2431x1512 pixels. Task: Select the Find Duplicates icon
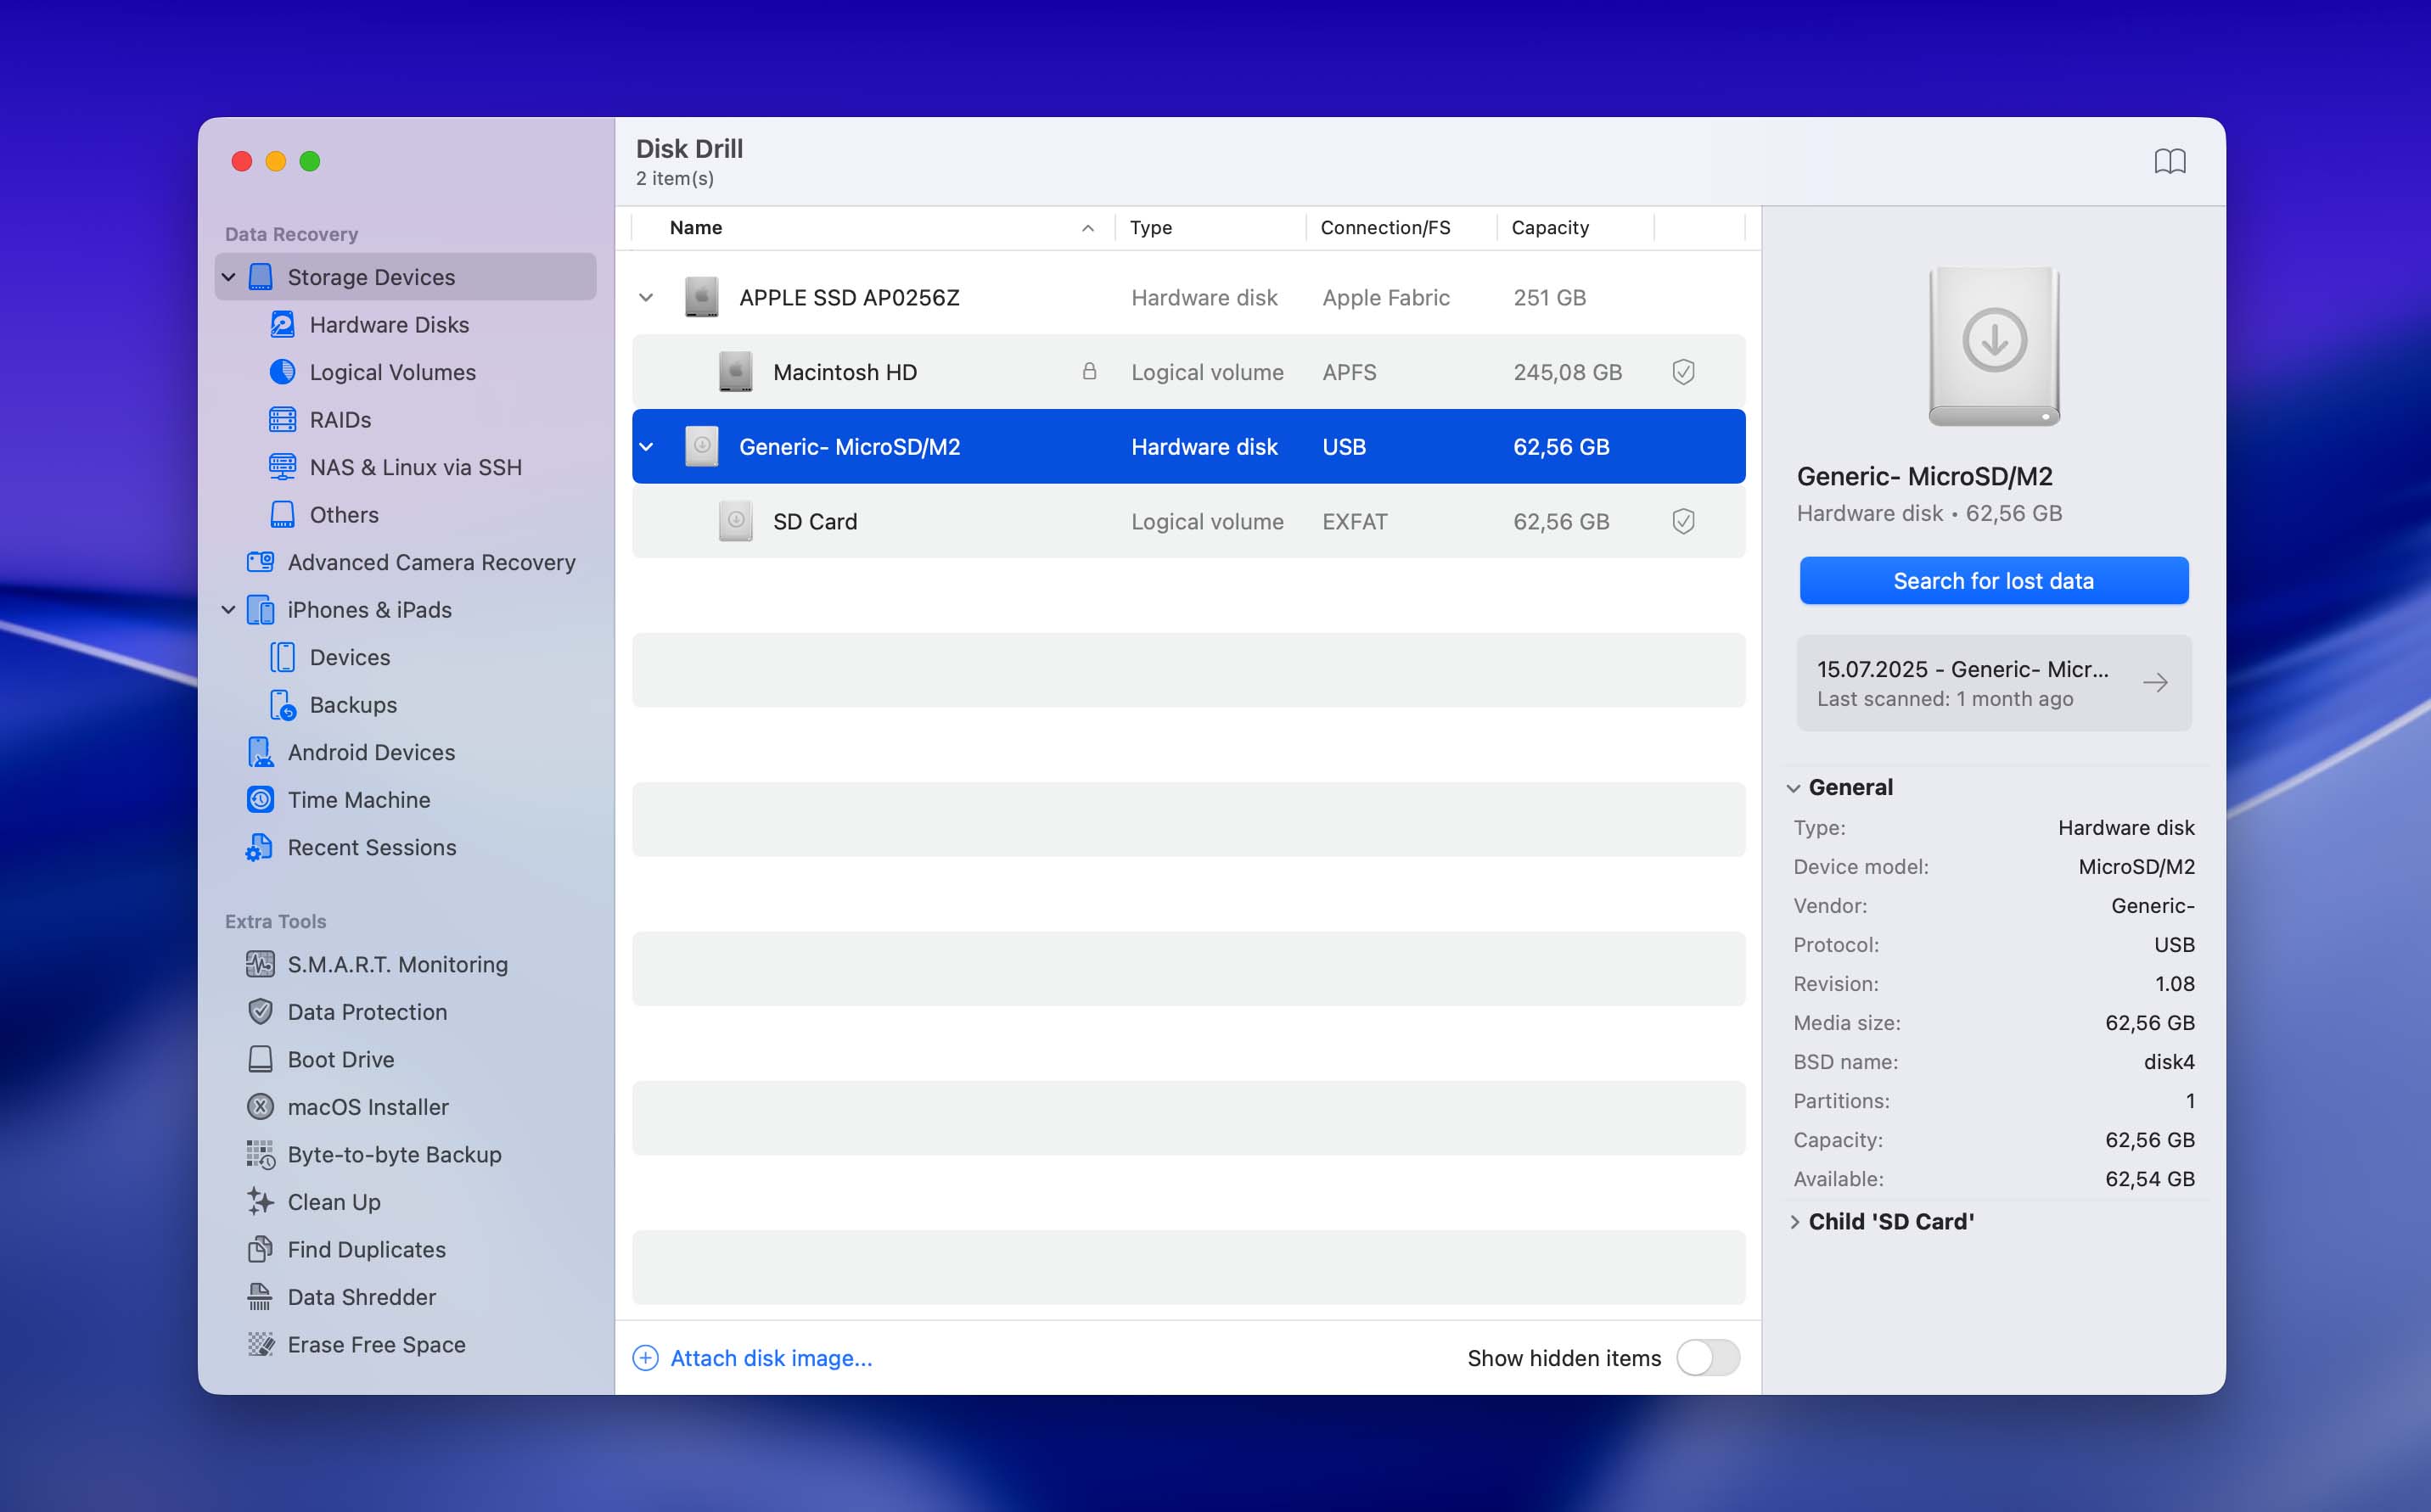click(x=260, y=1249)
